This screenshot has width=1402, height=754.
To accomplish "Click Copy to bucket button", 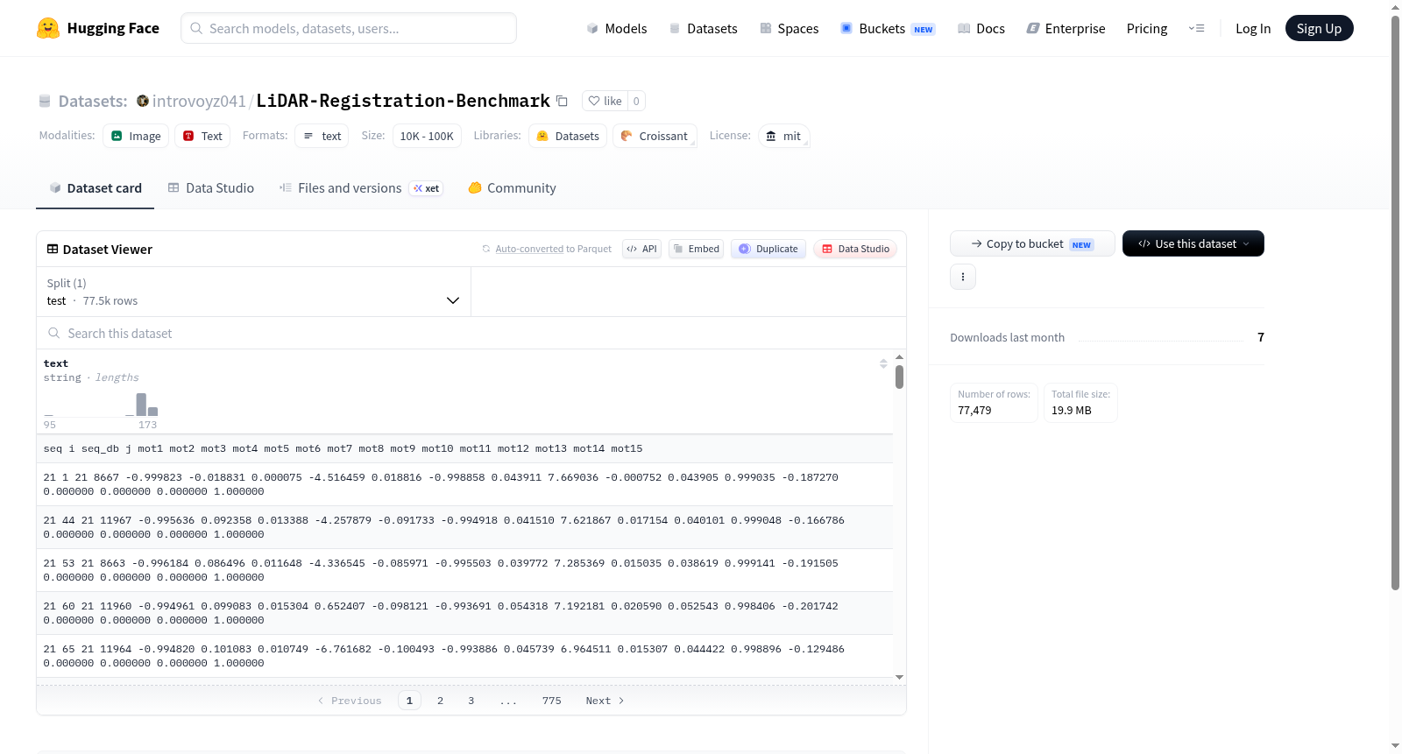I will (x=1032, y=243).
